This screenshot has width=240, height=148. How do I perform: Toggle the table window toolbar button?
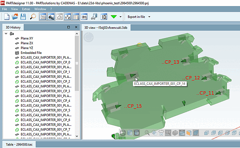[x=76, y=17]
